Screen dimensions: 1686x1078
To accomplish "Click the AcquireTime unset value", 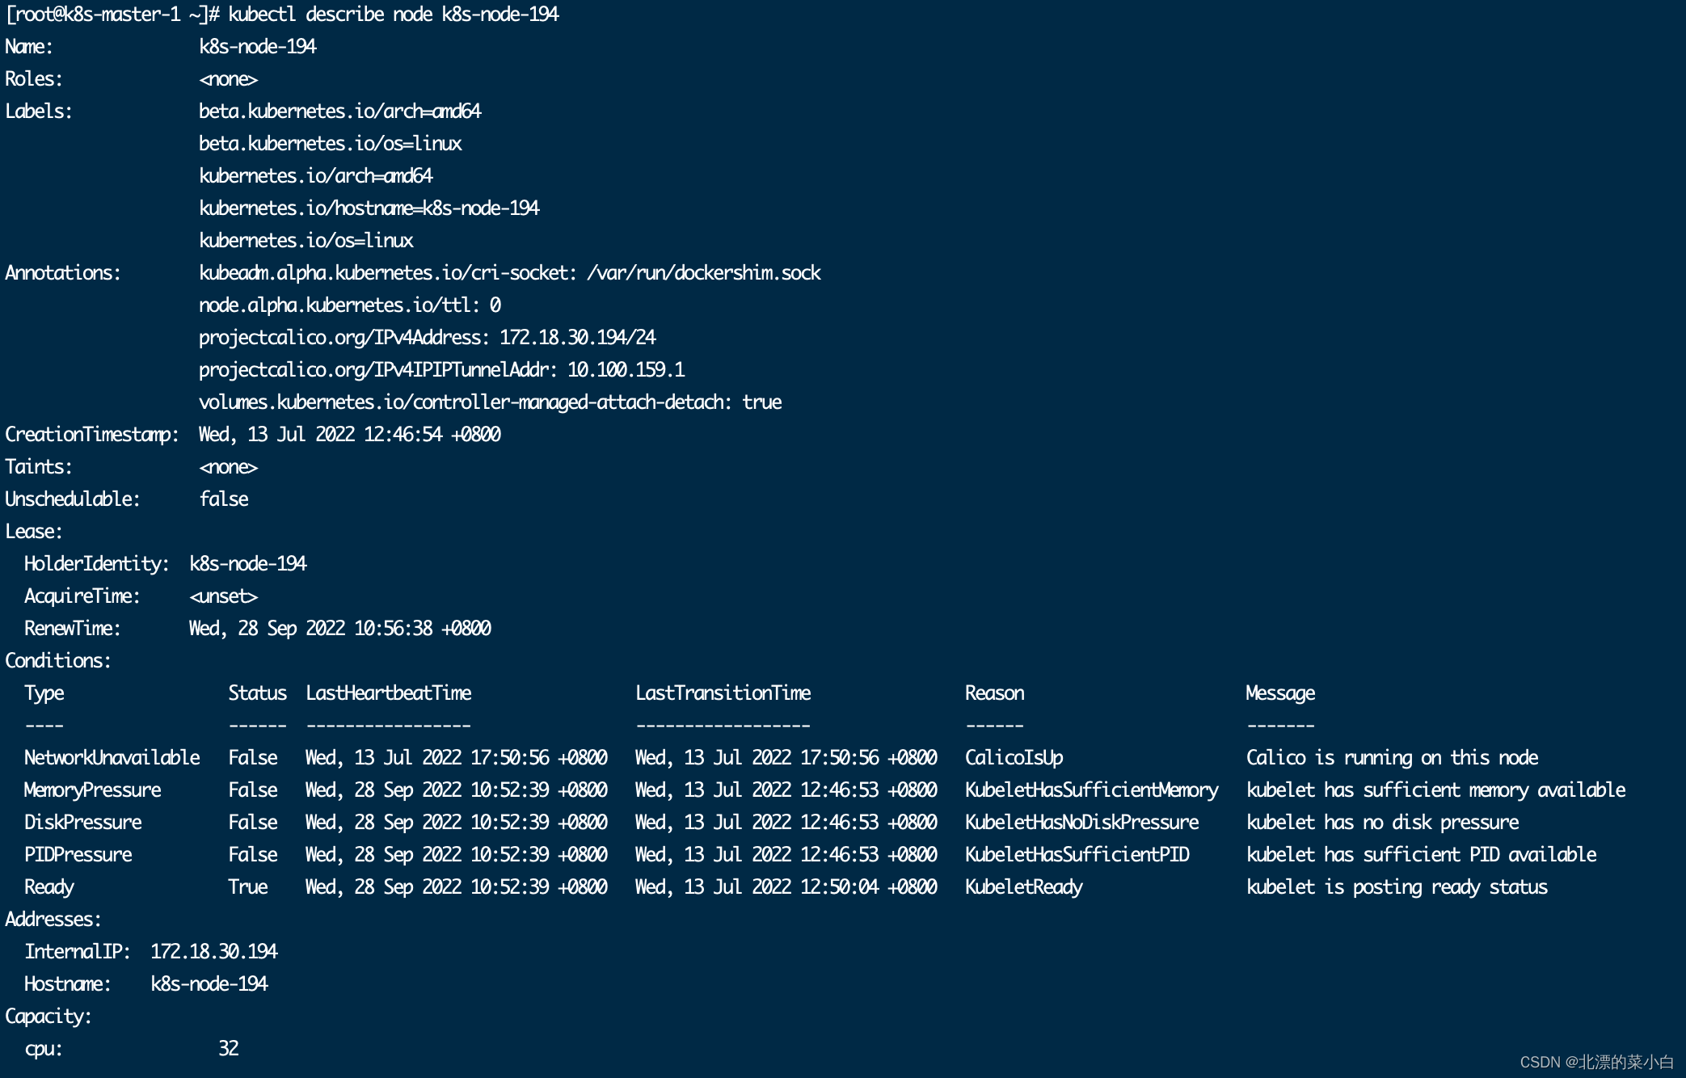I will pos(223,596).
